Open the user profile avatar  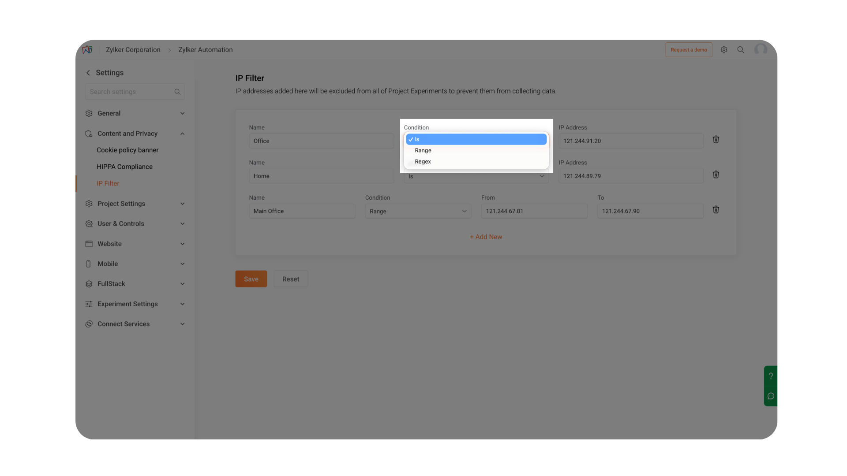761,50
